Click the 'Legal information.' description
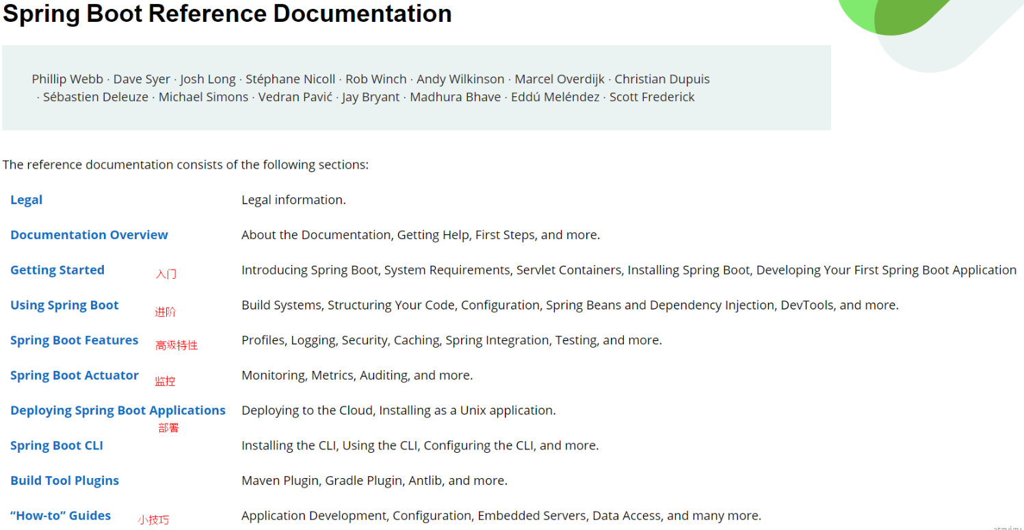This screenshot has width=1024, height=530. (293, 200)
